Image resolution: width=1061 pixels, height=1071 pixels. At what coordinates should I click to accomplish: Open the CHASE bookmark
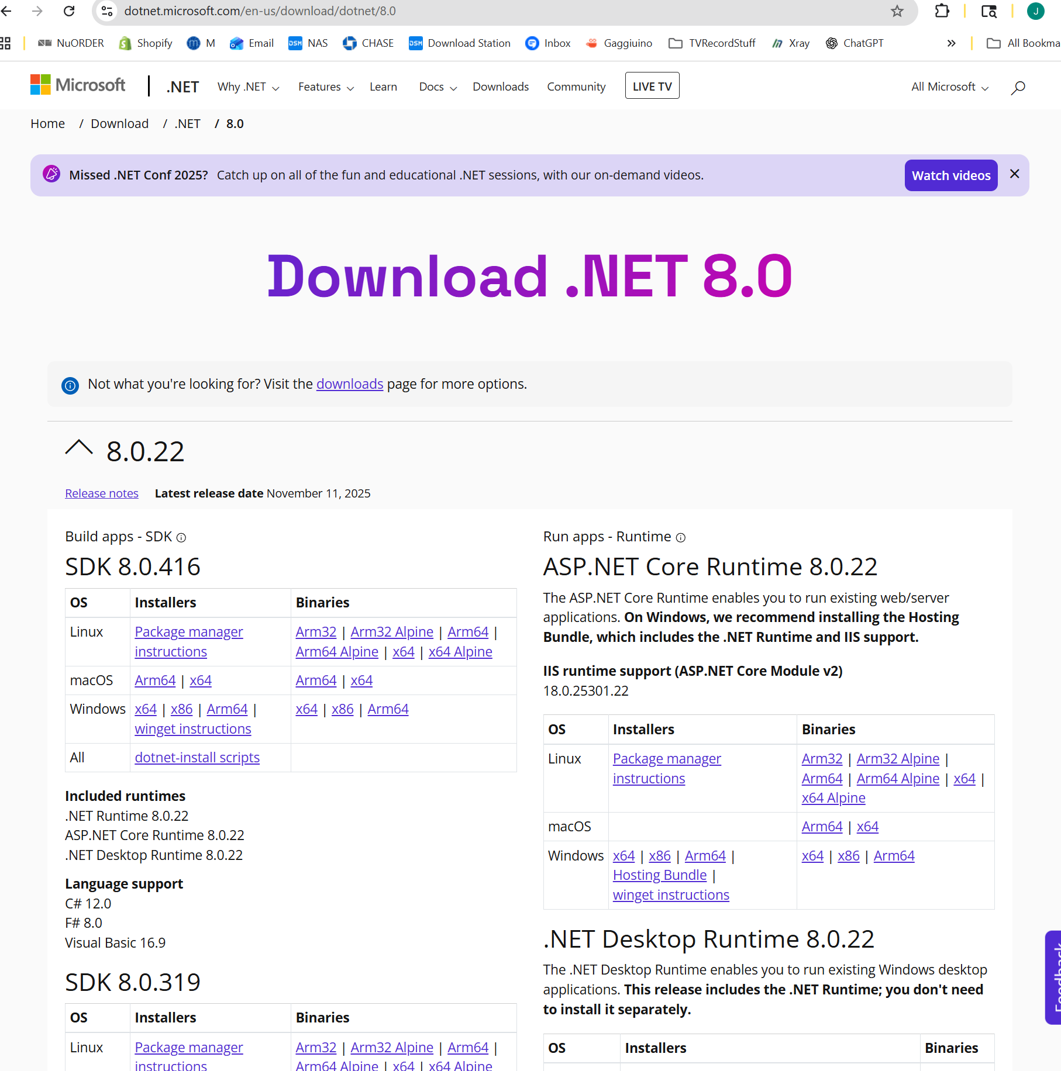point(368,43)
